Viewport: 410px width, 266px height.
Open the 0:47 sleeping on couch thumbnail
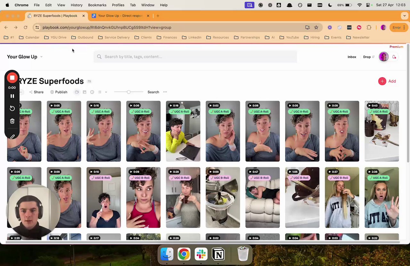pos(262,197)
